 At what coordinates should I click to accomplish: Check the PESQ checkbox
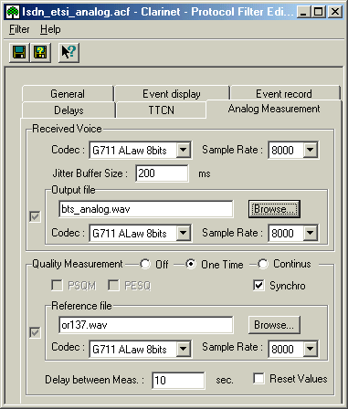[113, 286]
